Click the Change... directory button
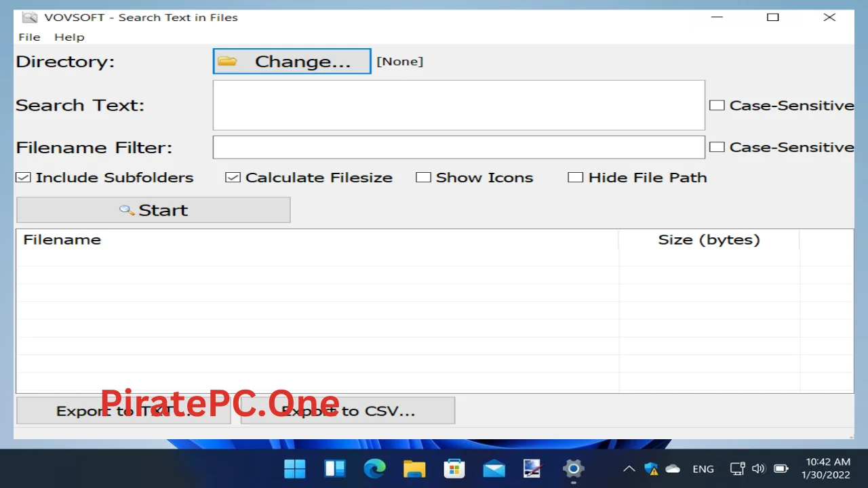Viewport: 868px width, 488px height. coord(292,61)
